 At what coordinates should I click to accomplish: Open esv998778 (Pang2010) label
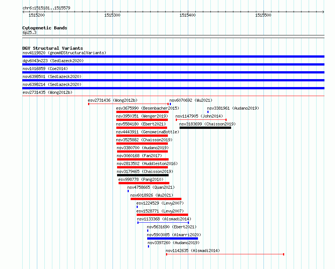click(x=141, y=179)
